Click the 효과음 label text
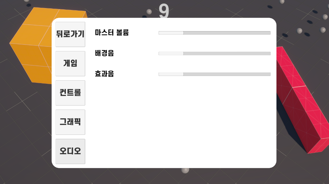329x184 pixels. coord(104,73)
